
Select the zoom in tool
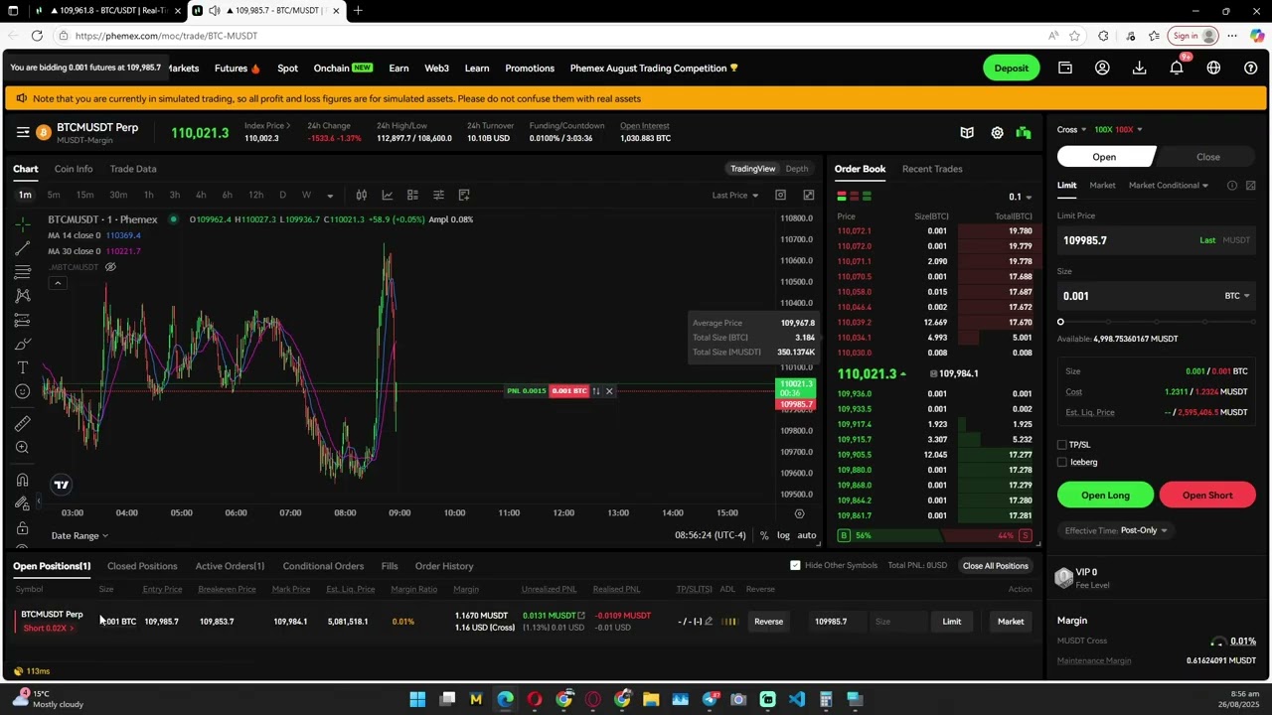(x=22, y=448)
